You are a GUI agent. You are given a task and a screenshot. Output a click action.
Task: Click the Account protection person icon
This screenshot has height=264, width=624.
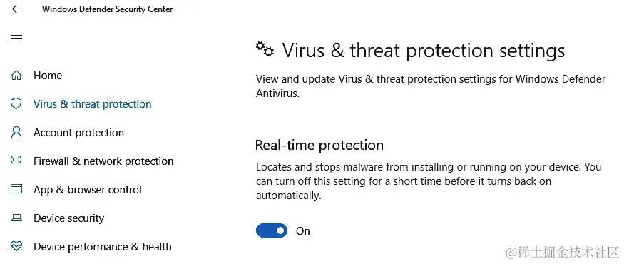coord(16,133)
